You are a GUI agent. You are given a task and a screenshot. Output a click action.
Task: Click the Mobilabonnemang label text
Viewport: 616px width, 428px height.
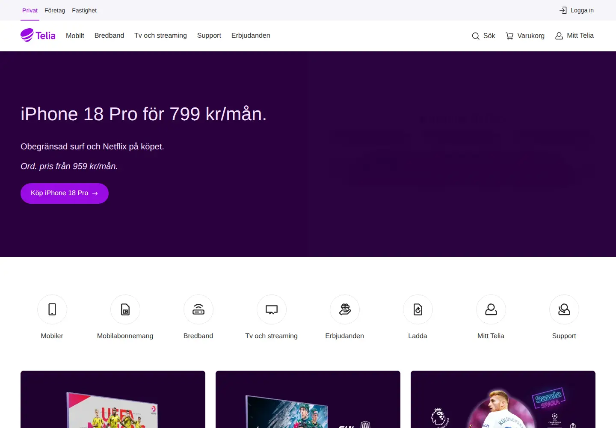point(125,336)
